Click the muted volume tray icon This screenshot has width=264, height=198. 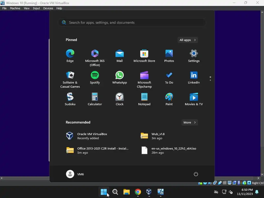[x=231, y=192]
